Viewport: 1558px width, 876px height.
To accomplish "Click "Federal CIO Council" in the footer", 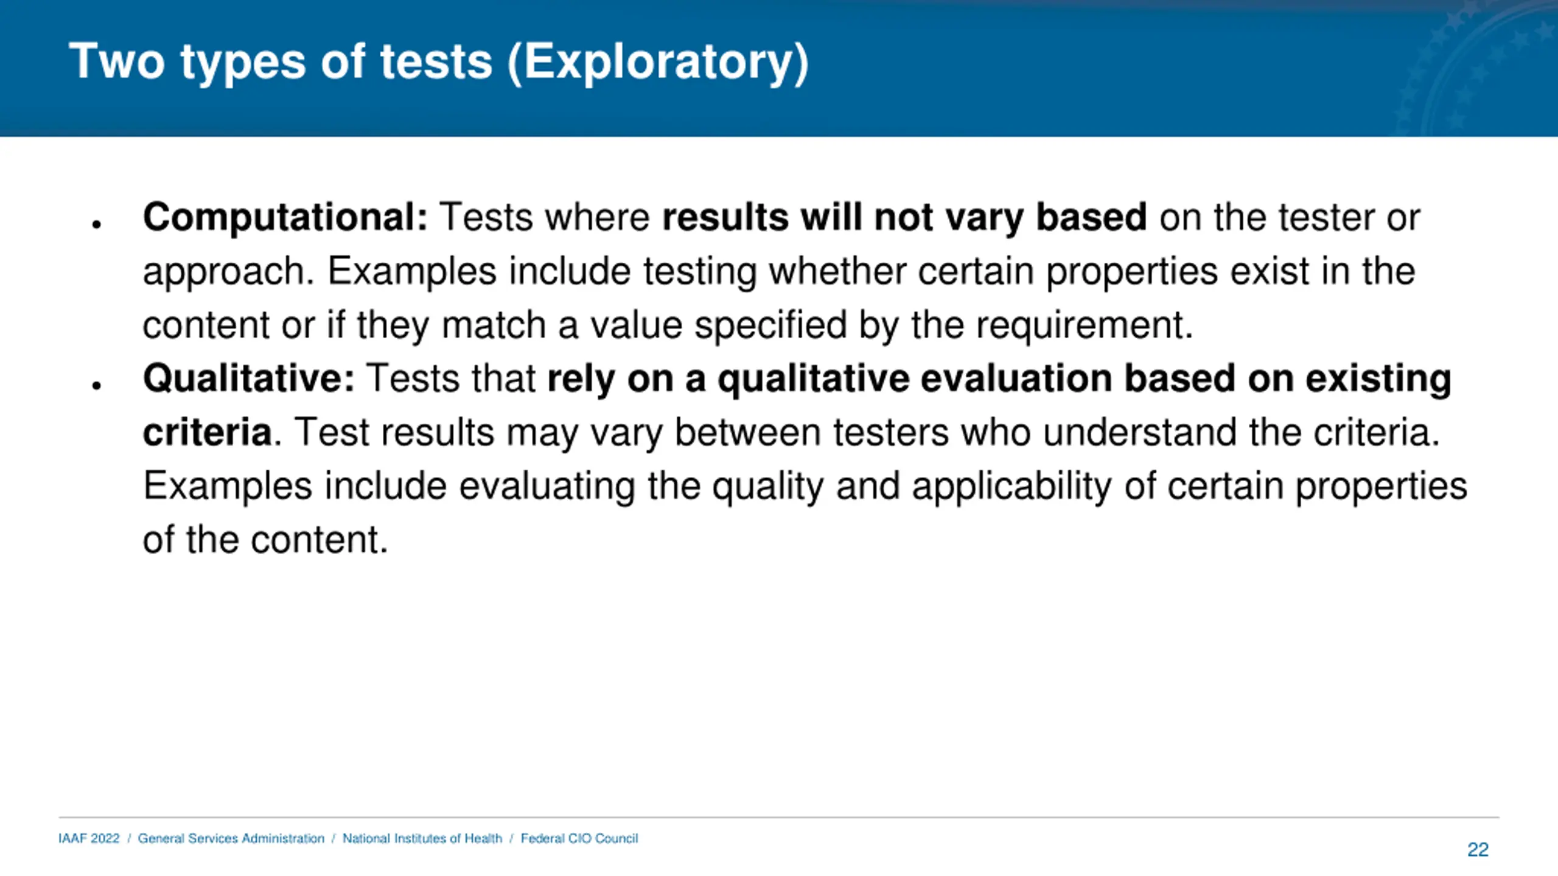I will (579, 838).
